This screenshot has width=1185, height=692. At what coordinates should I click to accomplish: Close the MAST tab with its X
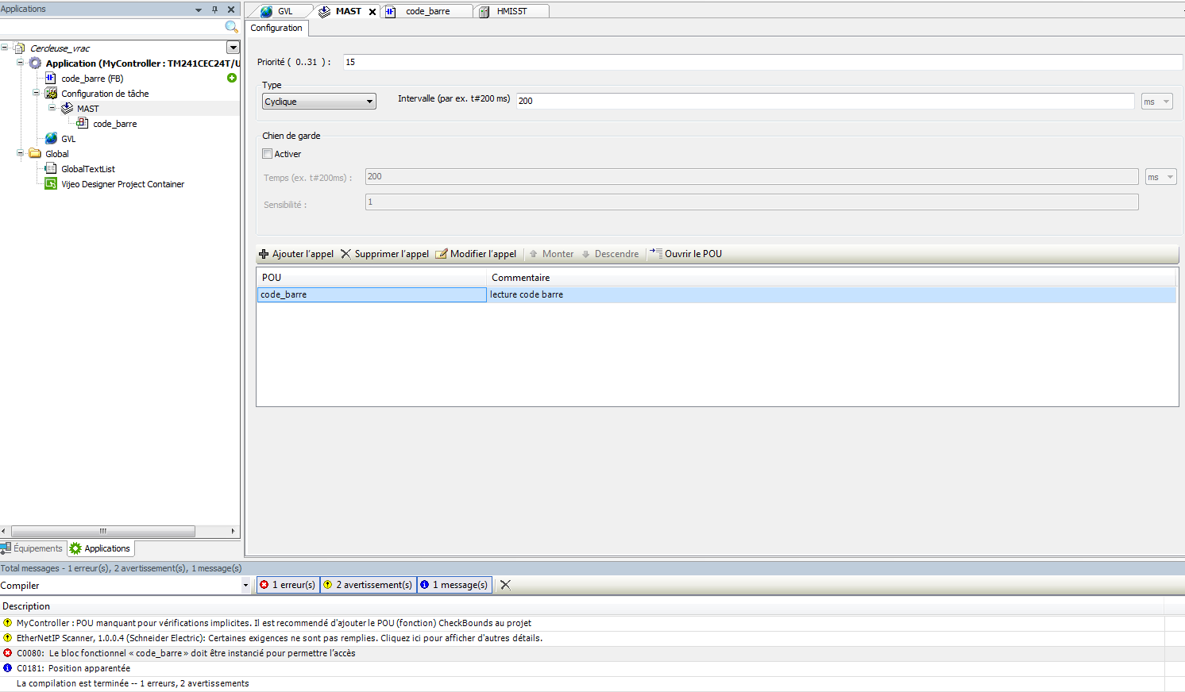coord(372,12)
